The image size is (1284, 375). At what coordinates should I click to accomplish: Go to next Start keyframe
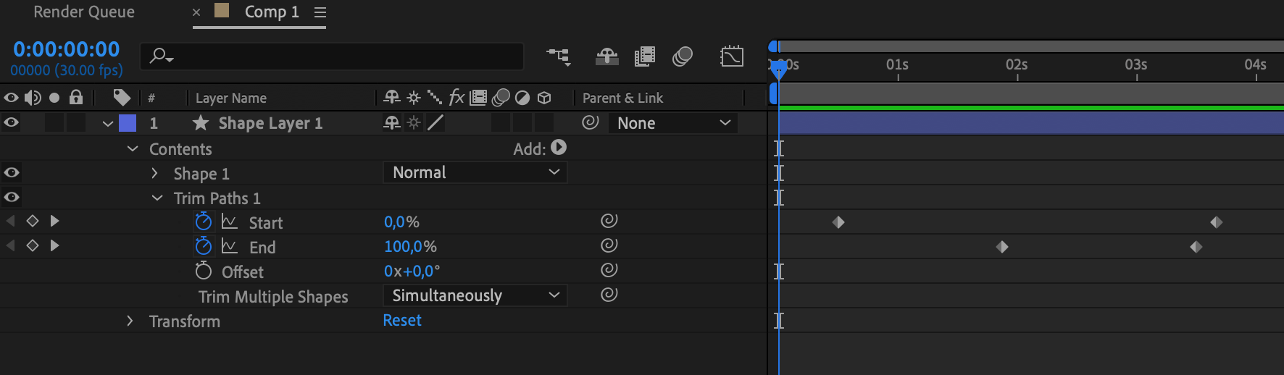(x=54, y=221)
